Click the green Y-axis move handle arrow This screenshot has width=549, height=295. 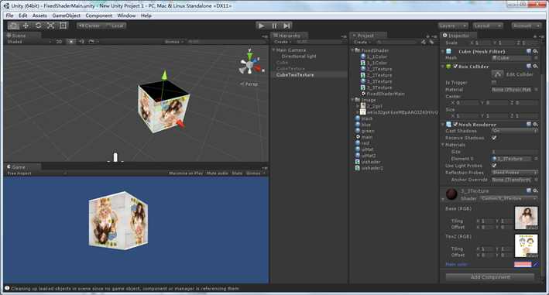point(164,75)
